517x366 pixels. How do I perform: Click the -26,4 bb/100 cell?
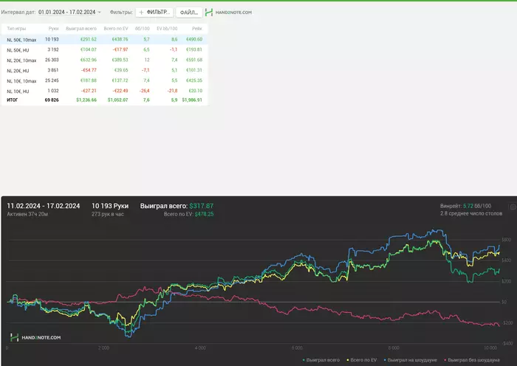(x=145, y=91)
